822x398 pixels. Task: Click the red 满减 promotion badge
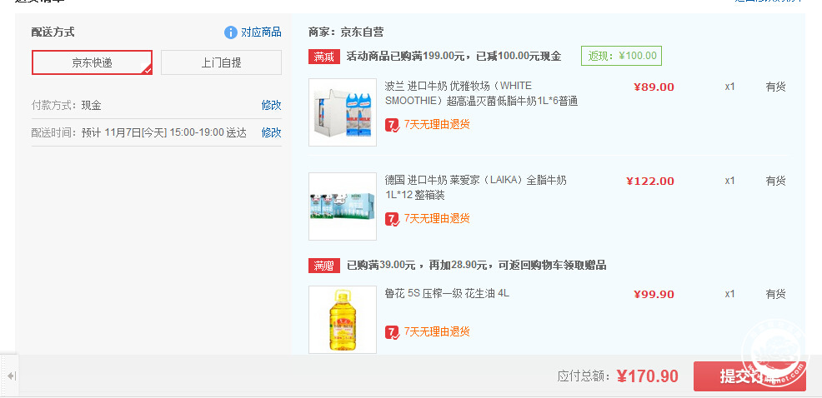[x=324, y=57]
